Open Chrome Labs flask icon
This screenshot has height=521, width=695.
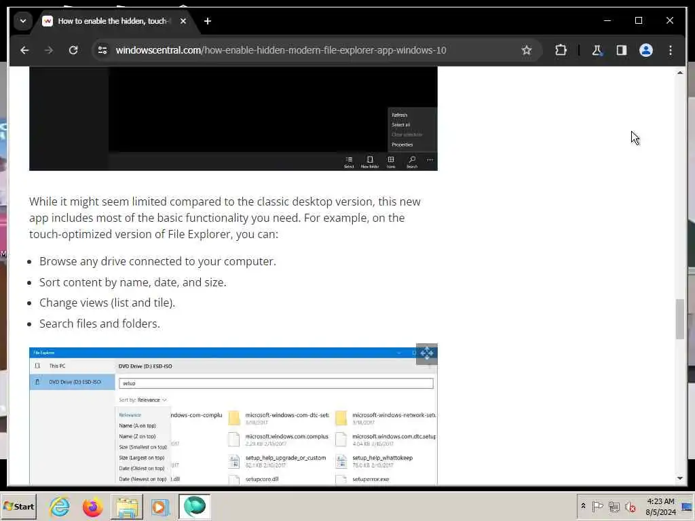point(597,50)
